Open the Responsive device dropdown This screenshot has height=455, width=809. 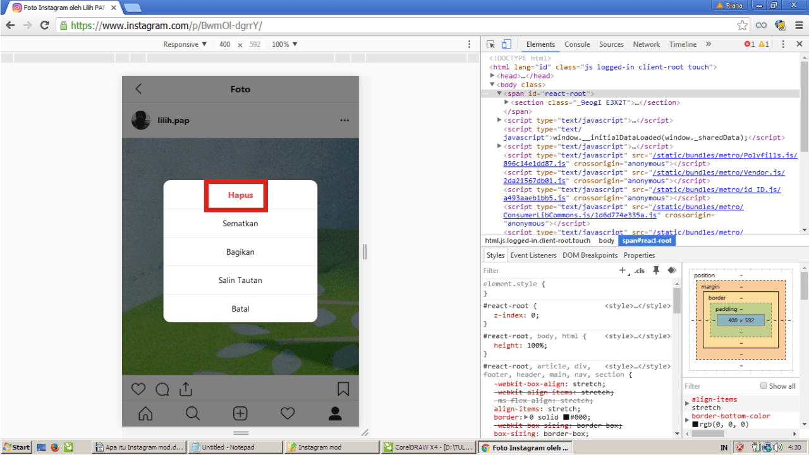(x=185, y=44)
